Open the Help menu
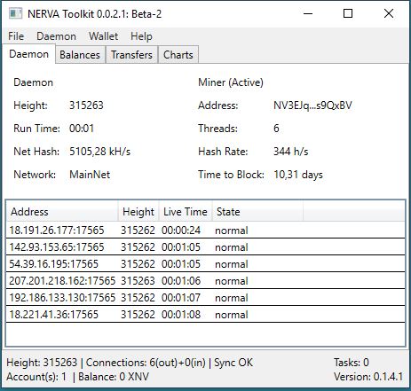This screenshot has height=391, width=411. point(141,36)
